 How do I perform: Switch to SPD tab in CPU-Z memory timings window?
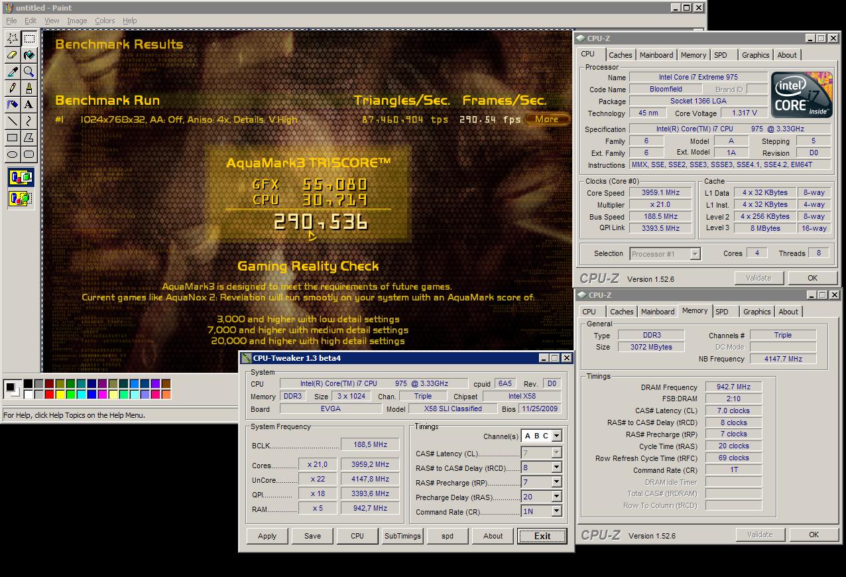tap(722, 312)
